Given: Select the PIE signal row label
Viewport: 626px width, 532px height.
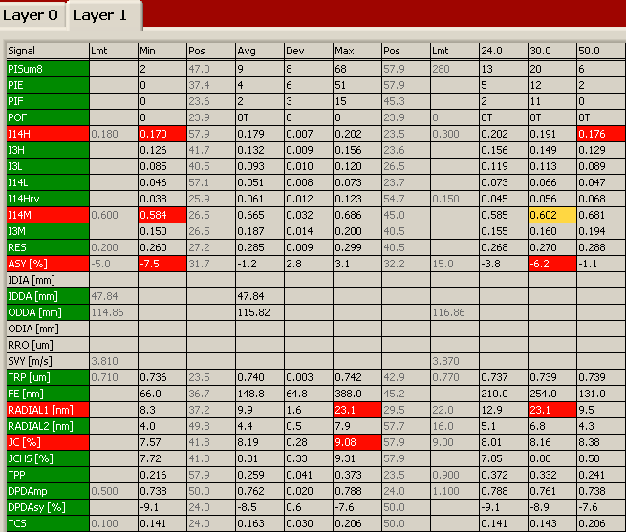Looking at the screenshot, I should 48,85.
